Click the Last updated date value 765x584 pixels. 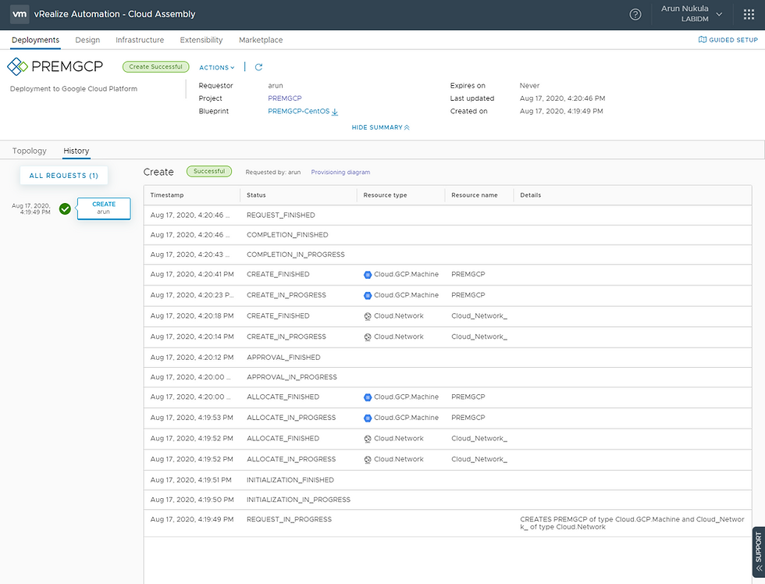coord(562,98)
